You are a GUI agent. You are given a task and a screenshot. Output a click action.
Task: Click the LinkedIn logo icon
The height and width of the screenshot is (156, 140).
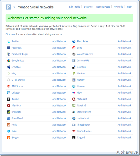[x=9, y=93]
